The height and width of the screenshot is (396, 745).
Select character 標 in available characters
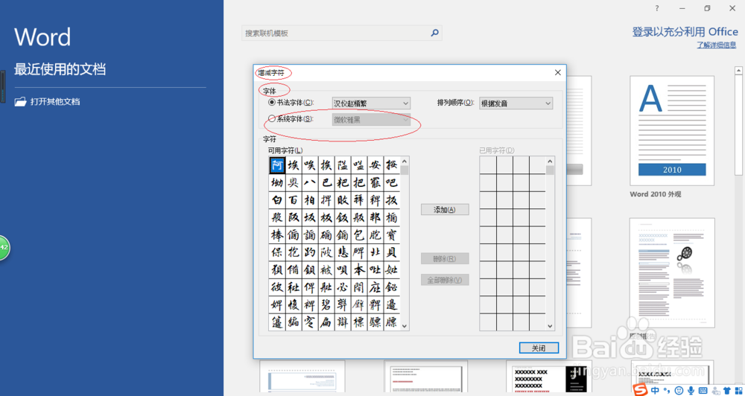(x=359, y=322)
